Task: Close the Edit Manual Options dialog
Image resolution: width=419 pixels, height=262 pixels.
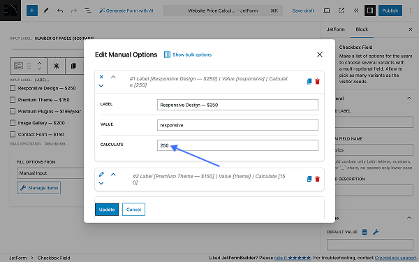Action: 320,54
